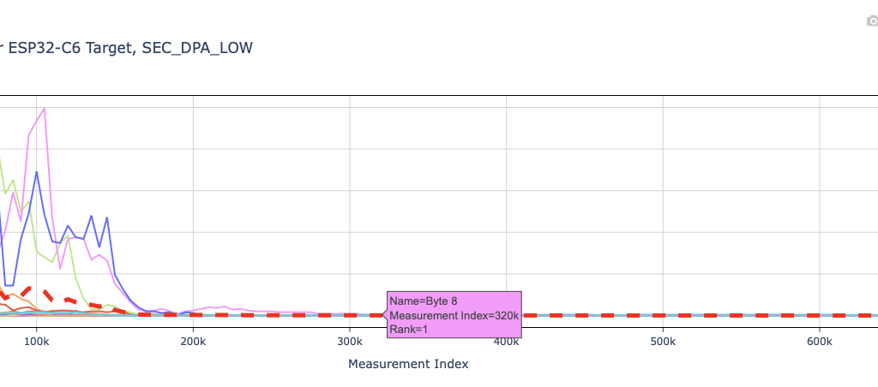Click the red dashed line's hump before 100k

pos(30,289)
